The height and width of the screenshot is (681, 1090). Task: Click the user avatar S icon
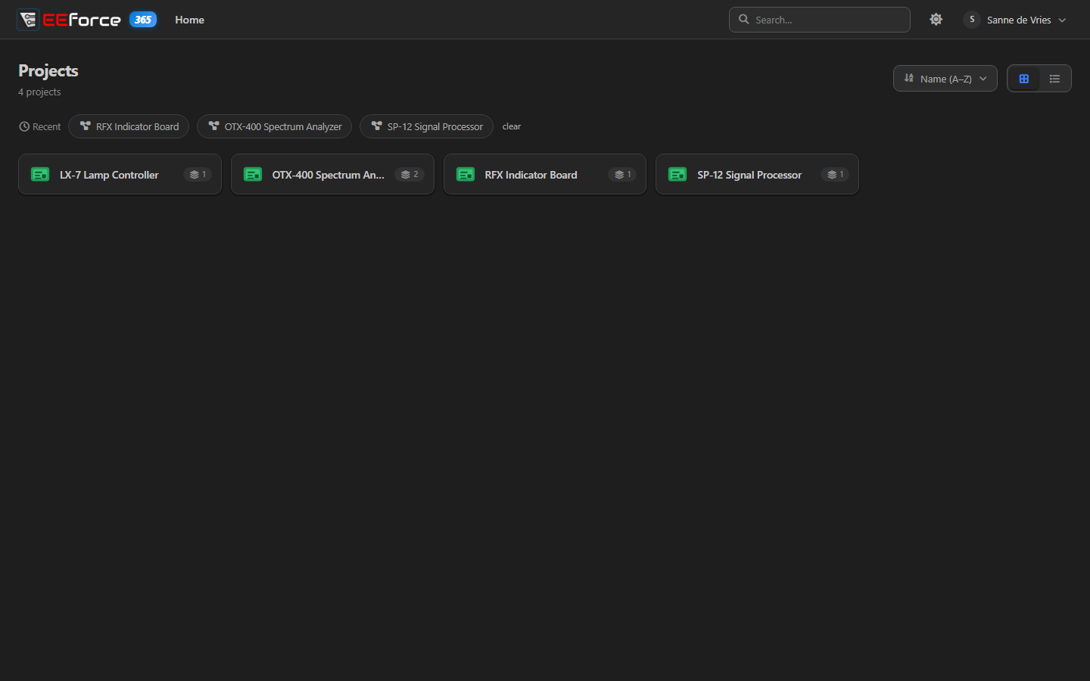pyautogui.click(x=972, y=20)
